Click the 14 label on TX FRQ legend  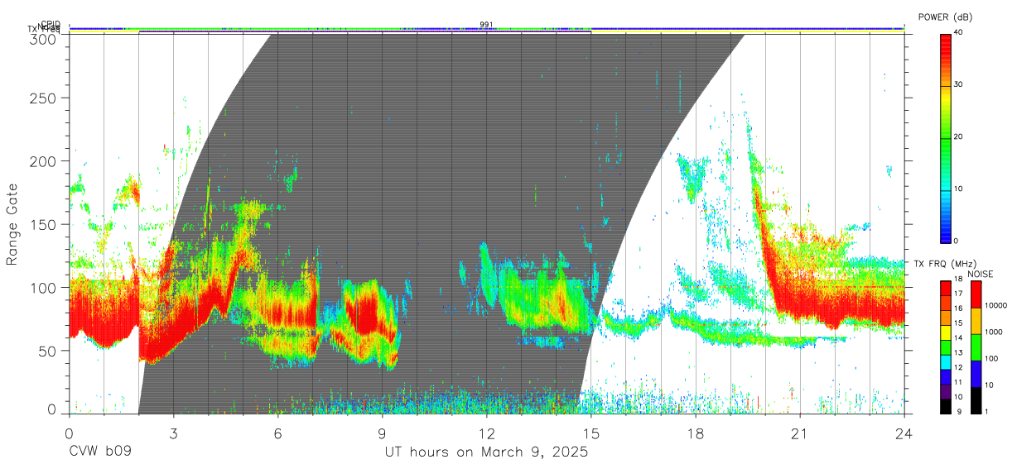coord(959,339)
